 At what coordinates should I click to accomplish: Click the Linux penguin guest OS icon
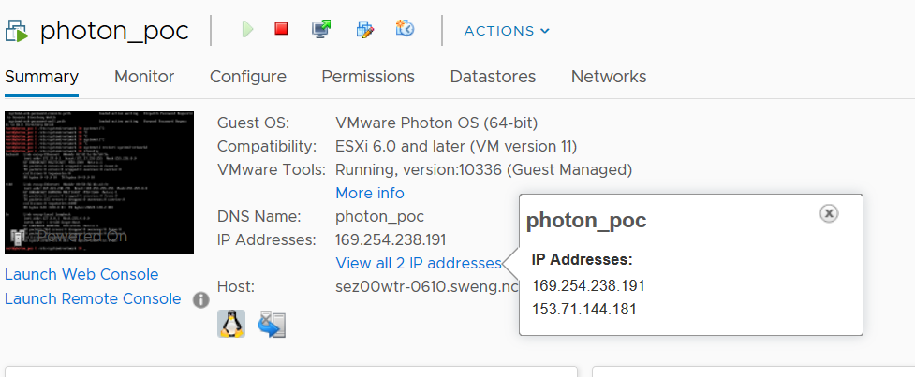pyautogui.click(x=231, y=324)
